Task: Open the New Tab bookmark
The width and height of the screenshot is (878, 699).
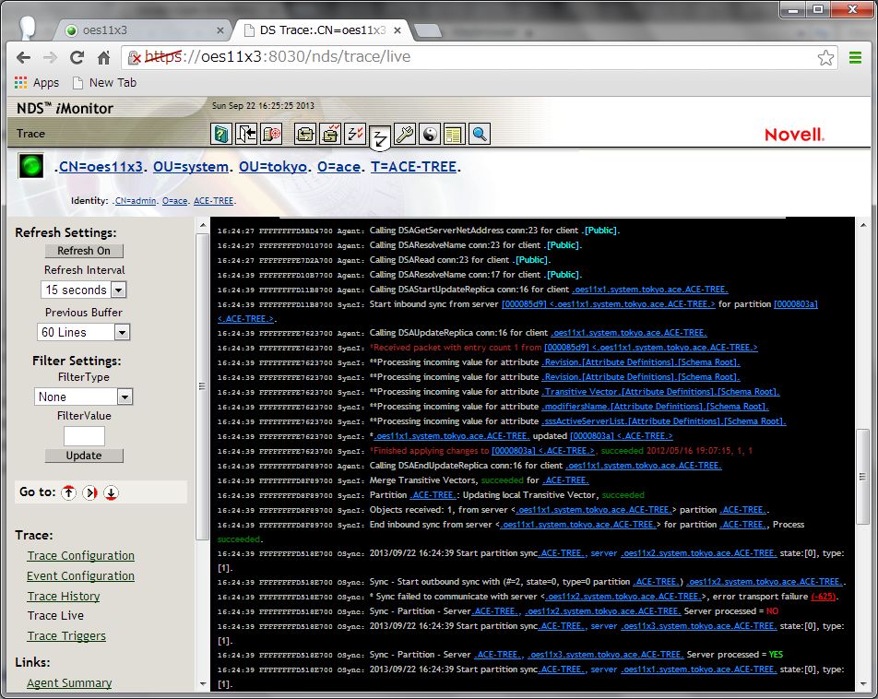Action: pyautogui.click(x=105, y=83)
